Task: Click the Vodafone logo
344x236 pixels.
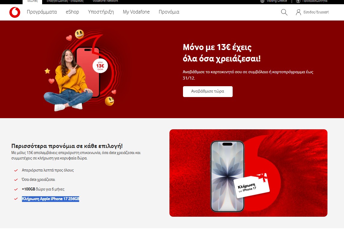Action: [15, 12]
